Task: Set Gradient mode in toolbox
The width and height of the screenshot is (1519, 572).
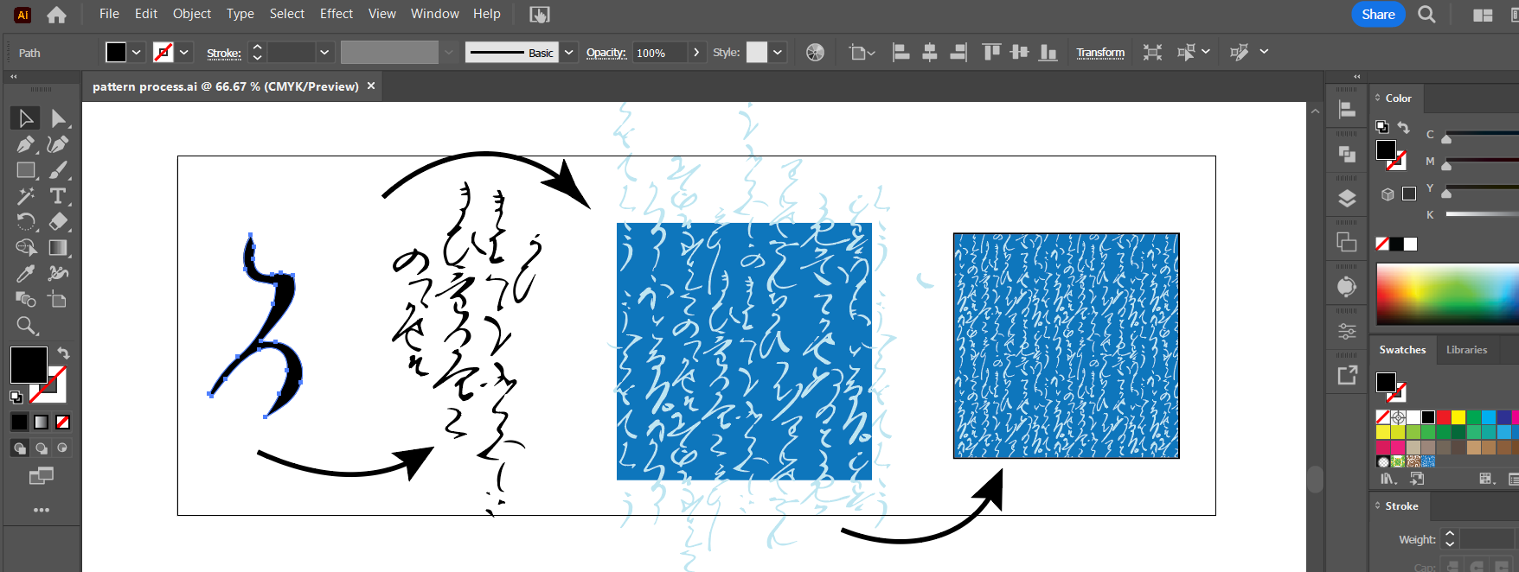Action: coord(41,422)
